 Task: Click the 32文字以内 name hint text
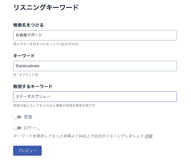46,44
